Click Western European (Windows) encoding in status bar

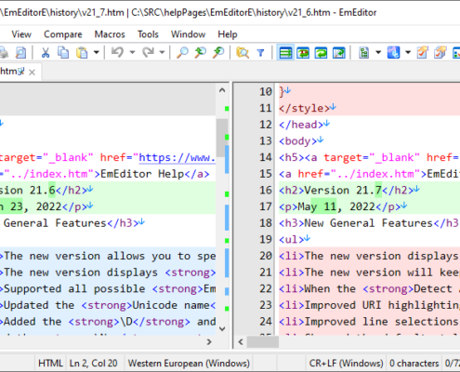tap(189, 364)
